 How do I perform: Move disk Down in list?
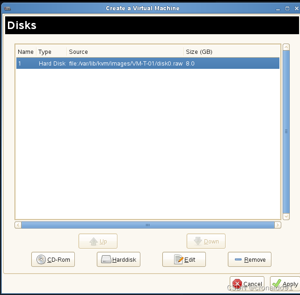206,241
